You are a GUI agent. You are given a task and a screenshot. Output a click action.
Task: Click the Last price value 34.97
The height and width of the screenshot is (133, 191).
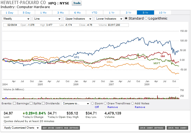tap(8, 113)
